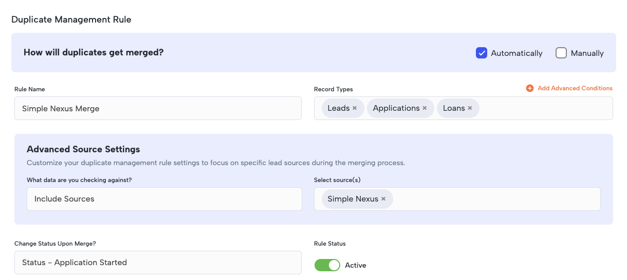Remove the Loans record type tag

pyautogui.click(x=470, y=108)
